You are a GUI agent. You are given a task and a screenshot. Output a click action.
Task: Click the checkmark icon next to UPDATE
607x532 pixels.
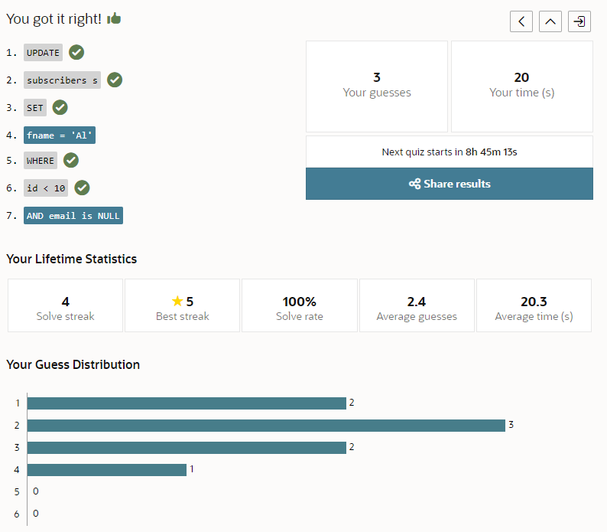(x=76, y=52)
